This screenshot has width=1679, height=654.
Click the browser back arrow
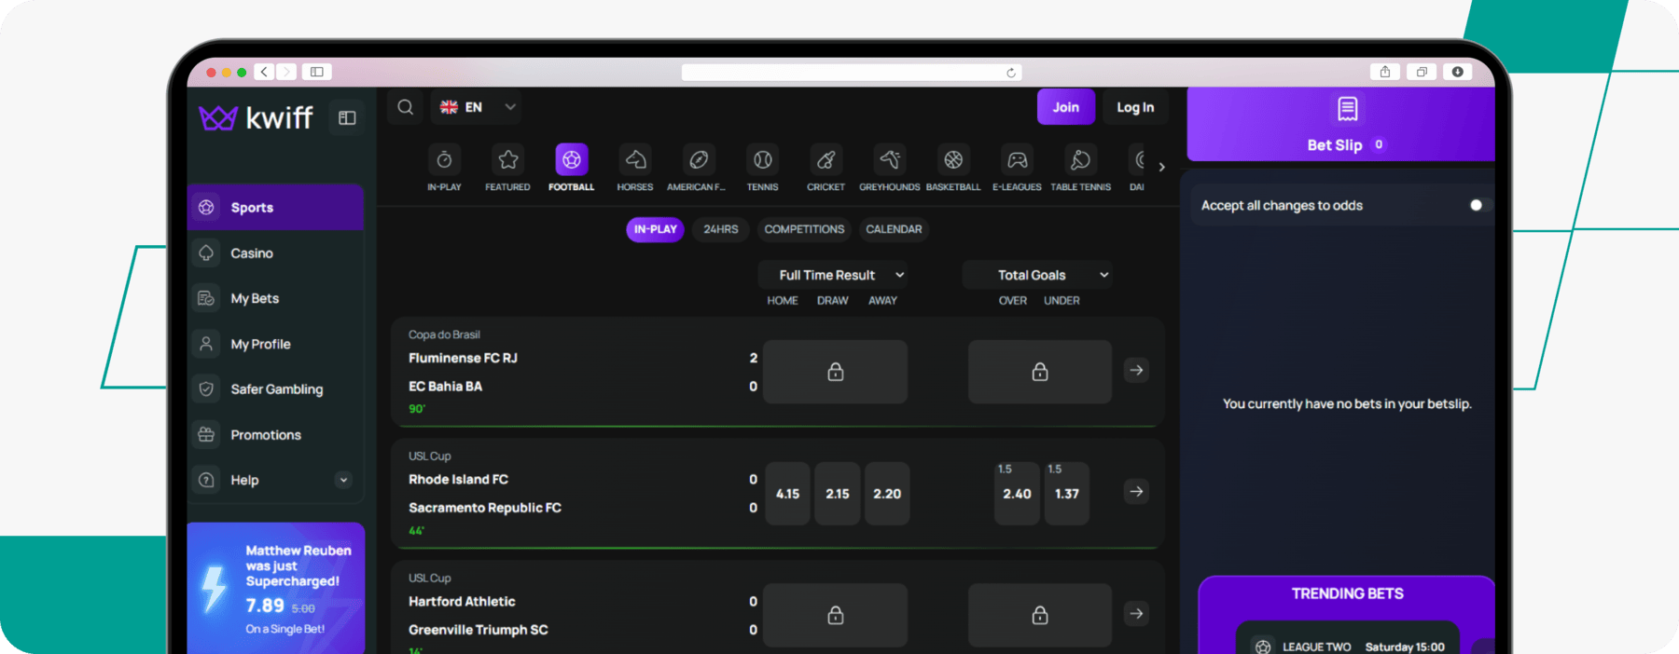click(x=264, y=72)
